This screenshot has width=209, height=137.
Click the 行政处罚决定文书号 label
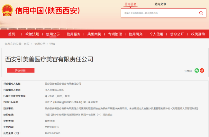point(15,96)
